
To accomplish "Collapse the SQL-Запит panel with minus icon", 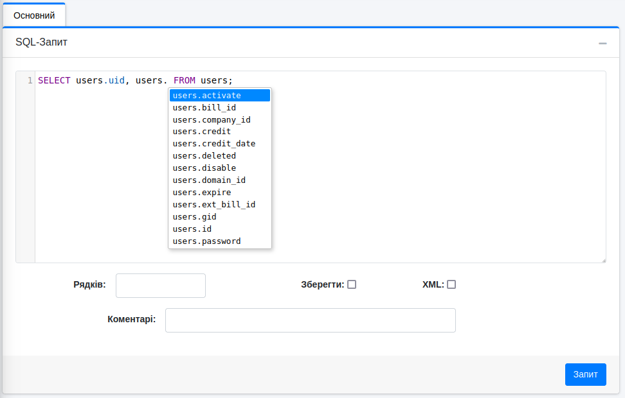I will [602, 43].
